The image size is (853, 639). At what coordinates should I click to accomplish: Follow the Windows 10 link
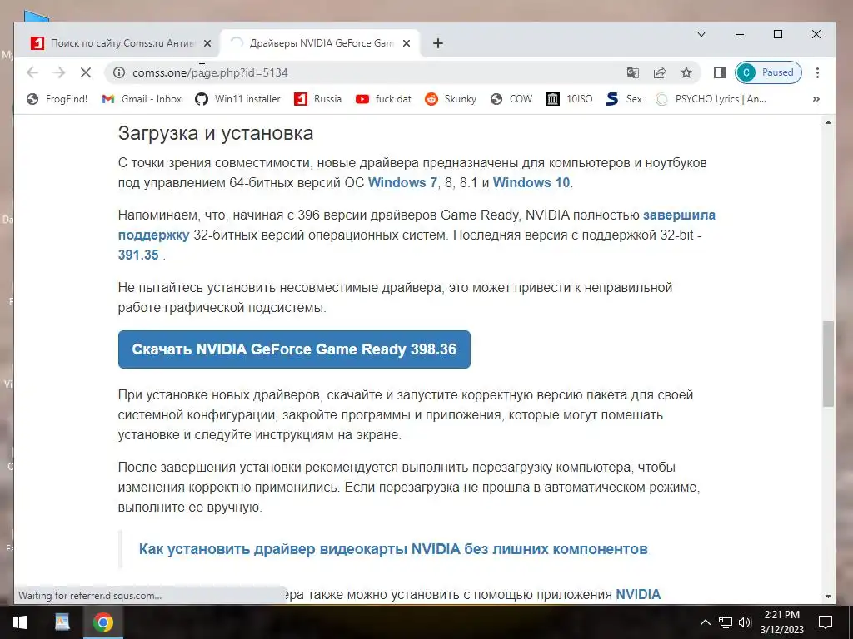click(x=531, y=182)
